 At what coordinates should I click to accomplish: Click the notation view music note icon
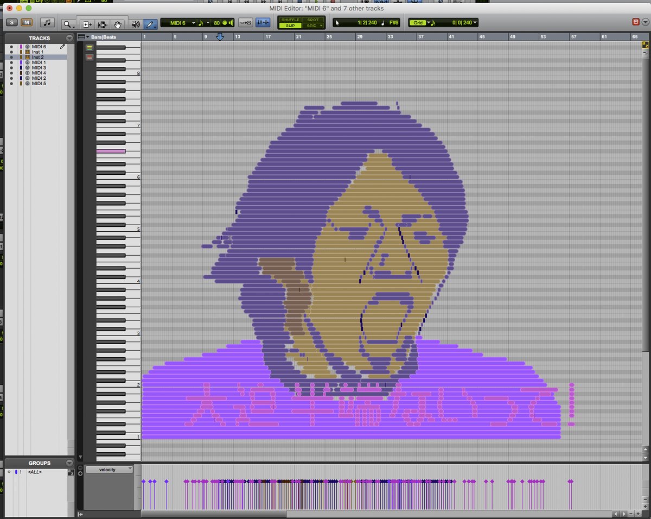point(47,23)
